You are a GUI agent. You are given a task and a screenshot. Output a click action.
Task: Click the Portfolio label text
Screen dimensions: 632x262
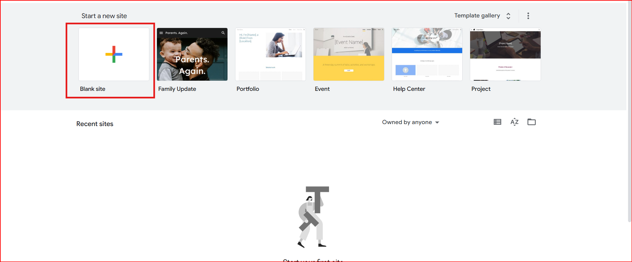pos(248,89)
